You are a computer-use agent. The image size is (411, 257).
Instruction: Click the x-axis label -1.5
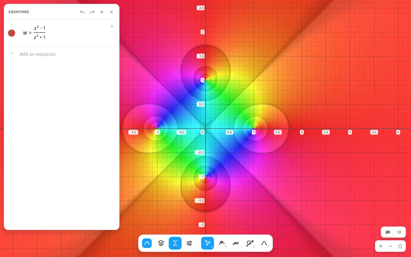coord(133,132)
